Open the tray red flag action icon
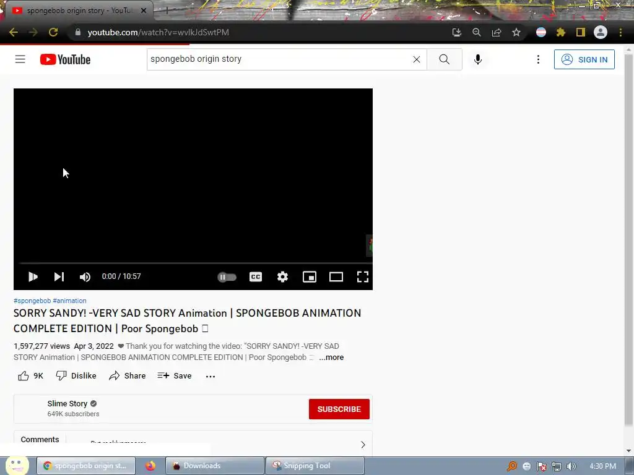Viewport: 634px width, 475px height. point(541,466)
